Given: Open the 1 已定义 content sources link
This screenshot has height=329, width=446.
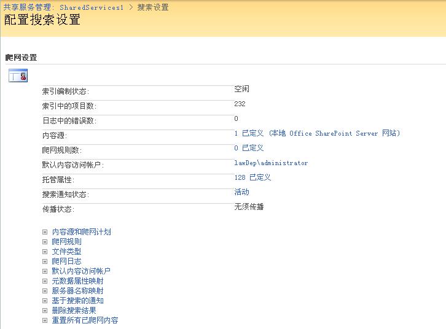Looking at the screenshot, I should 317,133.
